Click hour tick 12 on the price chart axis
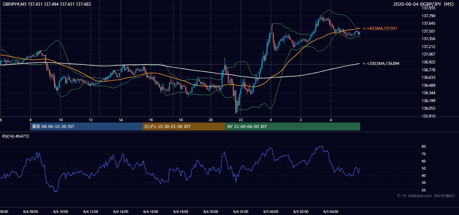This screenshot has height=215, width=459. 91,120
